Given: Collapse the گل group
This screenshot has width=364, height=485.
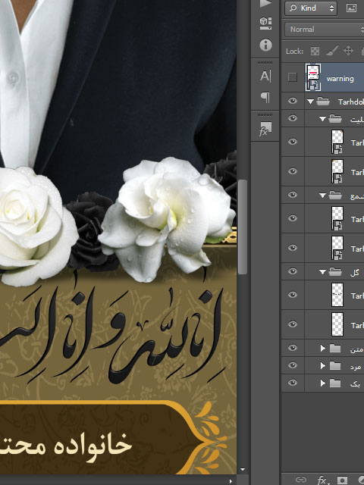Looking at the screenshot, I should (322, 271).
